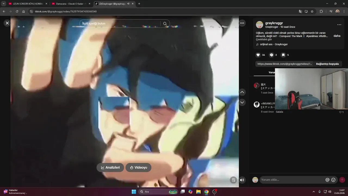Like the comment showing heart 1
The height and width of the screenshot is (196, 348).
point(341,112)
